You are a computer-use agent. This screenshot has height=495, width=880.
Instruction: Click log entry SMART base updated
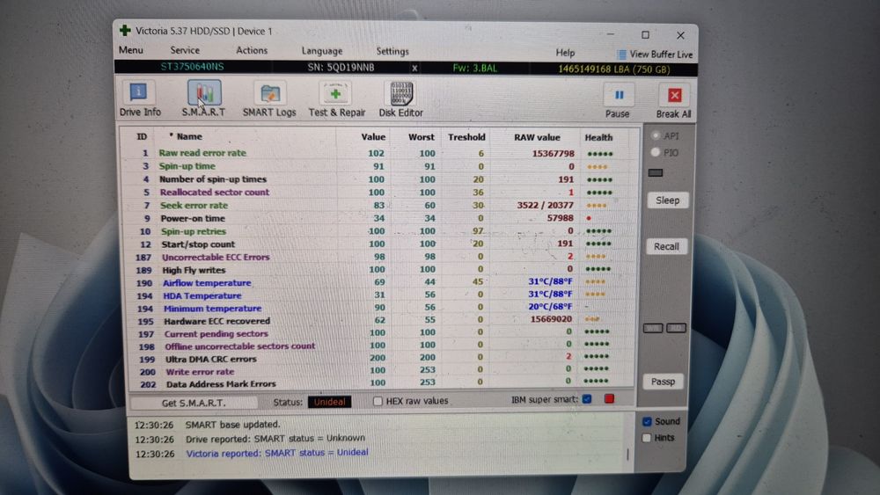232,425
